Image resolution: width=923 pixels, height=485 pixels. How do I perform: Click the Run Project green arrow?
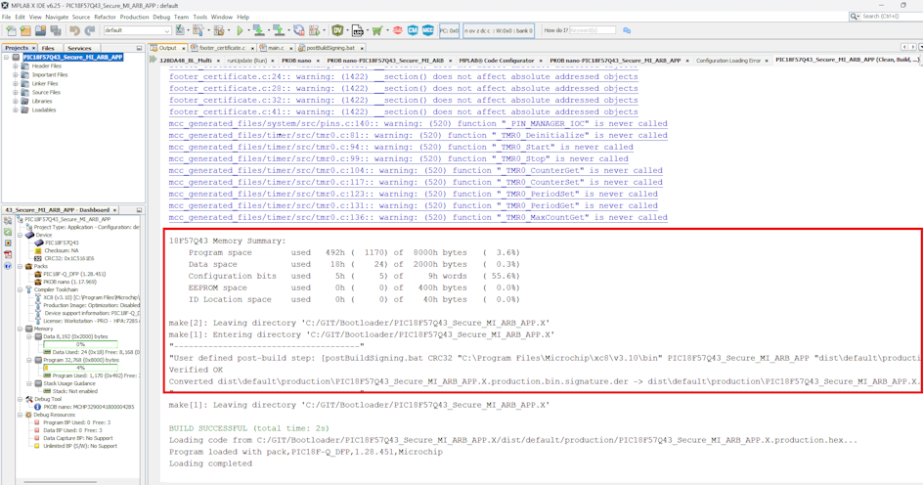(x=240, y=30)
